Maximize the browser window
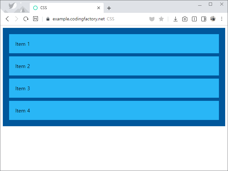 pyautogui.click(x=210, y=4)
